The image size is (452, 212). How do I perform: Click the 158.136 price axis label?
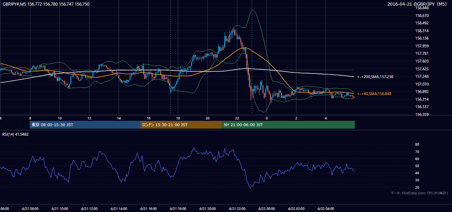pyautogui.click(x=422, y=38)
